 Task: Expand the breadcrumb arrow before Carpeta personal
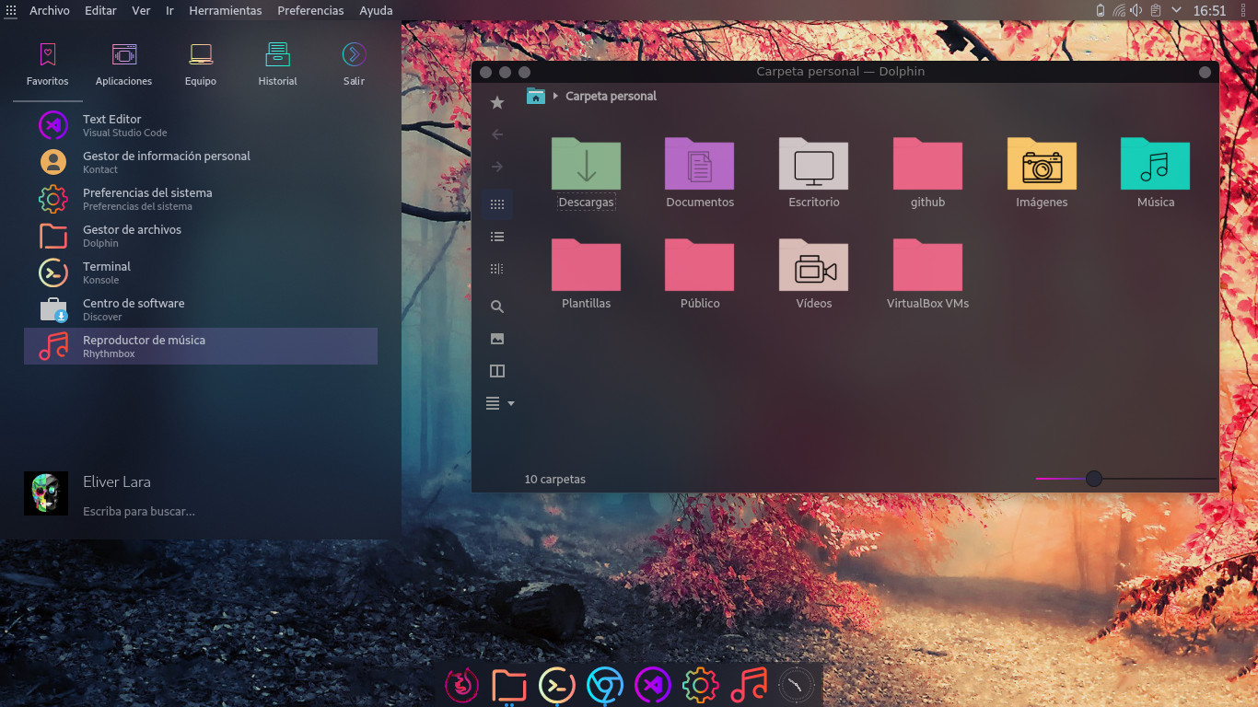[x=555, y=96]
